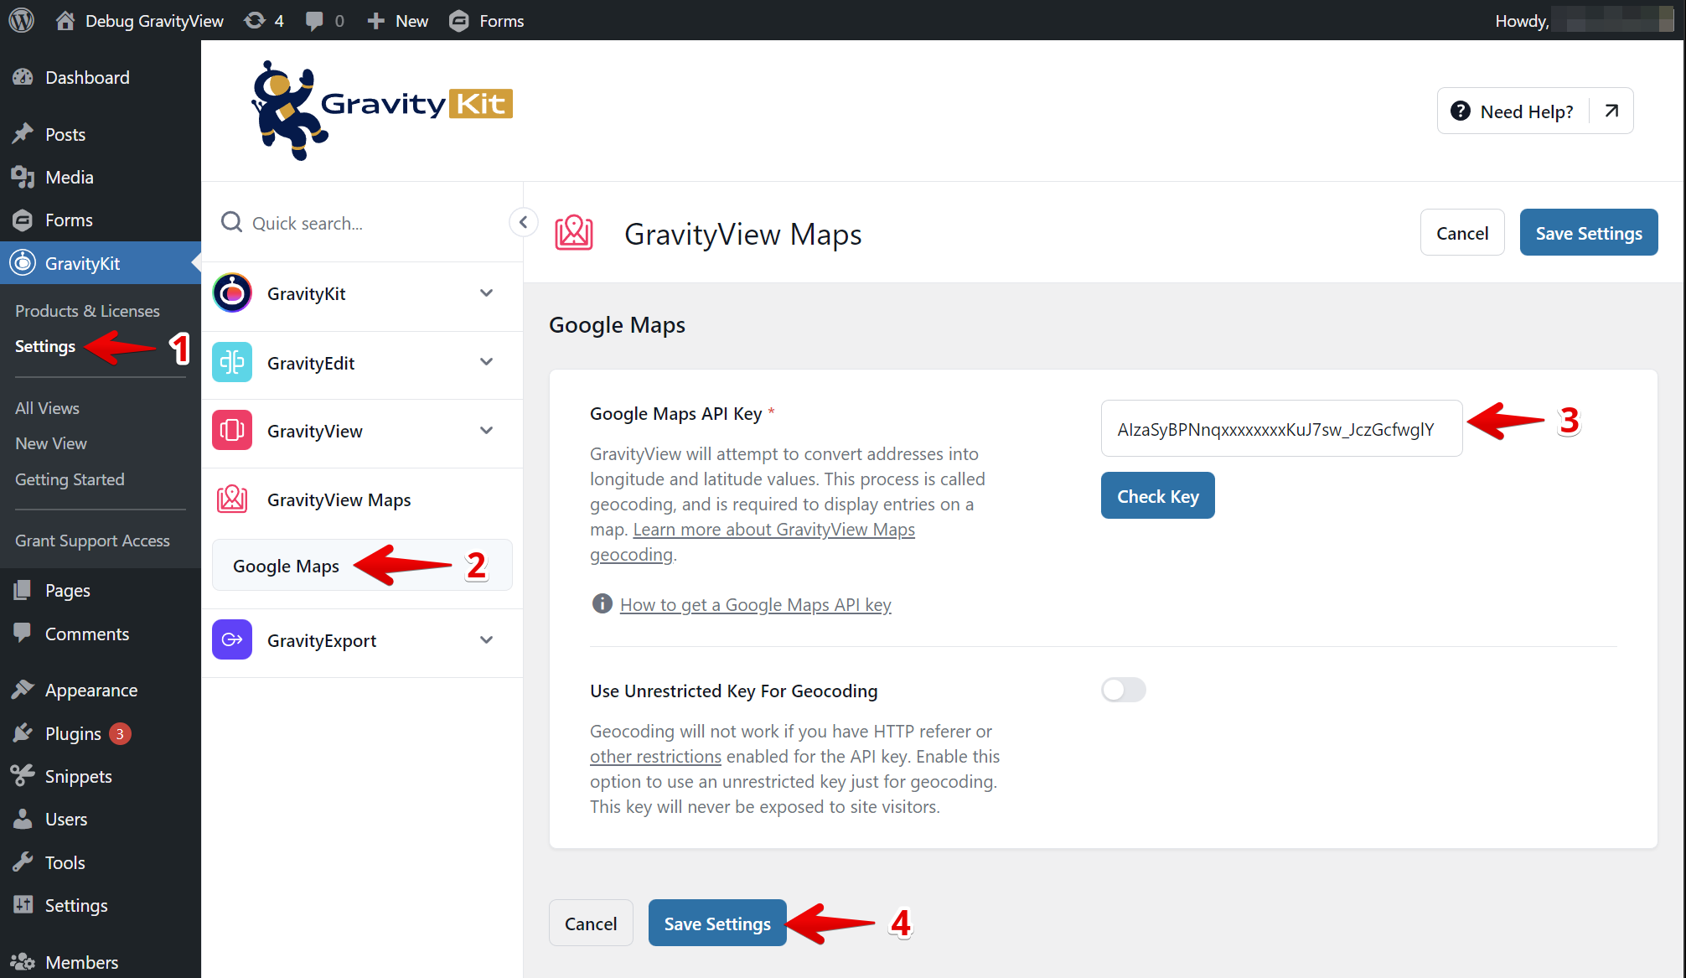Click the GravityView Maps product icon in list

click(x=232, y=499)
